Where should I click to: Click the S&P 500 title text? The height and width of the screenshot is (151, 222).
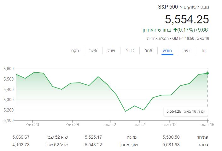click(x=168, y=7)
